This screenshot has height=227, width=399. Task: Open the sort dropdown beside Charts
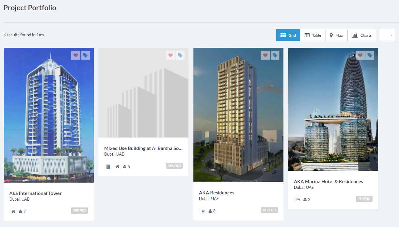click(387, 35)
